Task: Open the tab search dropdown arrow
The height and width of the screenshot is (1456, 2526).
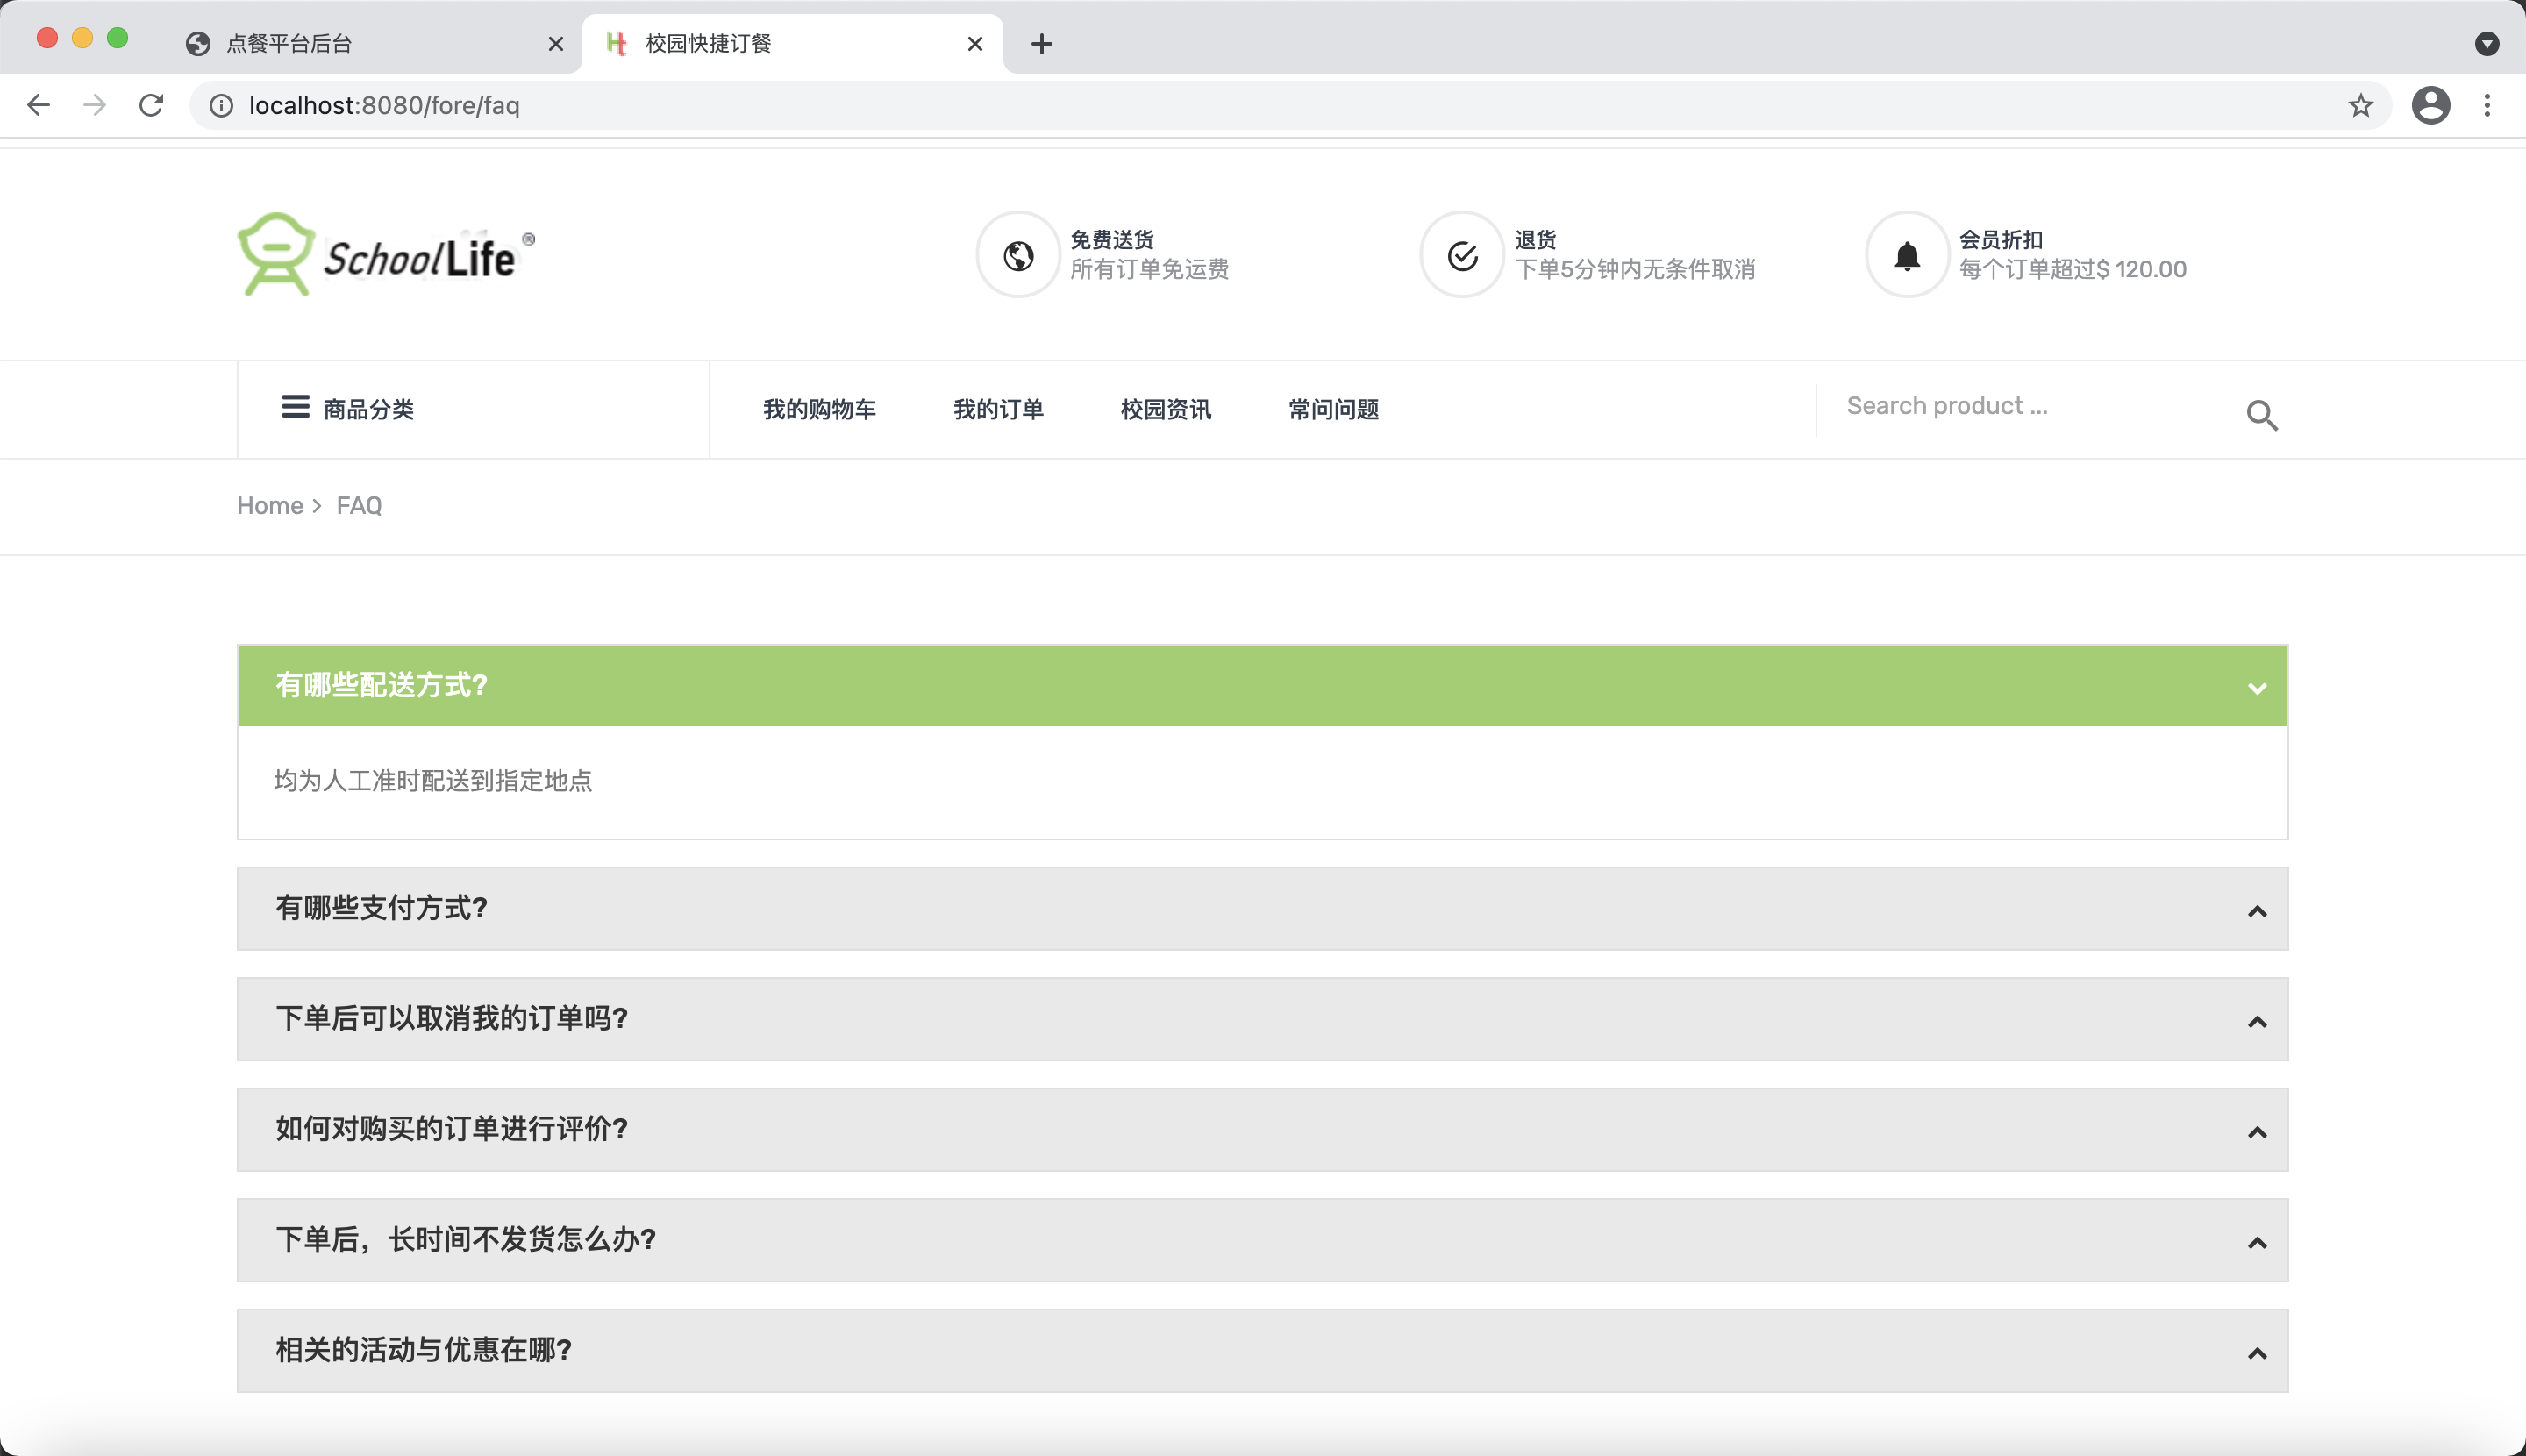Action: (x=2487, y=43)
